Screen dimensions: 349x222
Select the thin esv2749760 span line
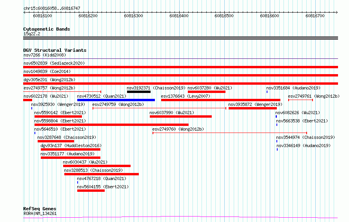230,133
